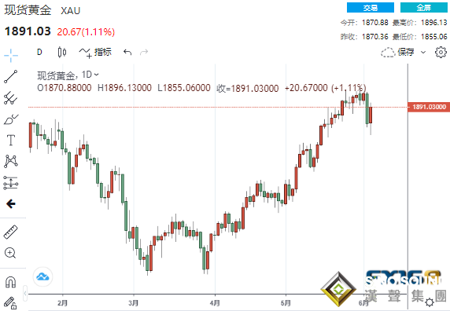Click the 最高价 1896.13 value
The image size is (450, 311).
coord(434,23)
